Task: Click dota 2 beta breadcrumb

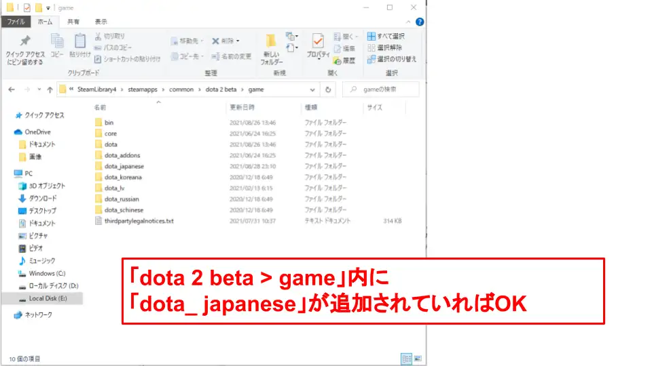Action: 221,89
